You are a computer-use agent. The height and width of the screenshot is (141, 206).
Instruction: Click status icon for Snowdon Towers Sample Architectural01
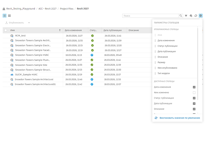(x=92, y=84)
